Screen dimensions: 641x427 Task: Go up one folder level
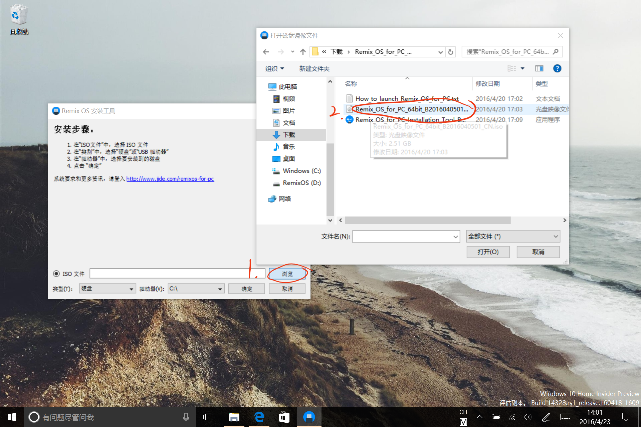[x=303, y=52]
